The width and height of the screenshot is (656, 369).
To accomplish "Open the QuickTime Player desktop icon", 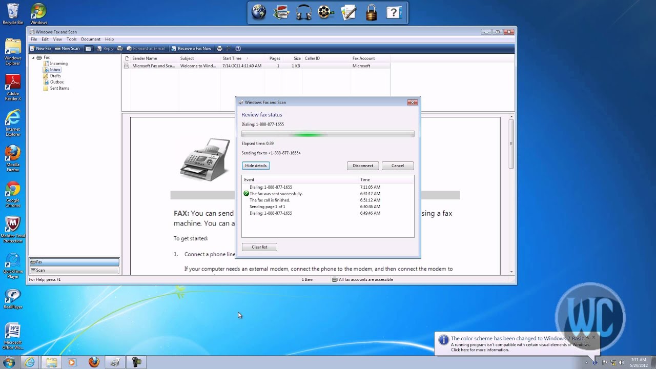I will (x=13, y=265).
